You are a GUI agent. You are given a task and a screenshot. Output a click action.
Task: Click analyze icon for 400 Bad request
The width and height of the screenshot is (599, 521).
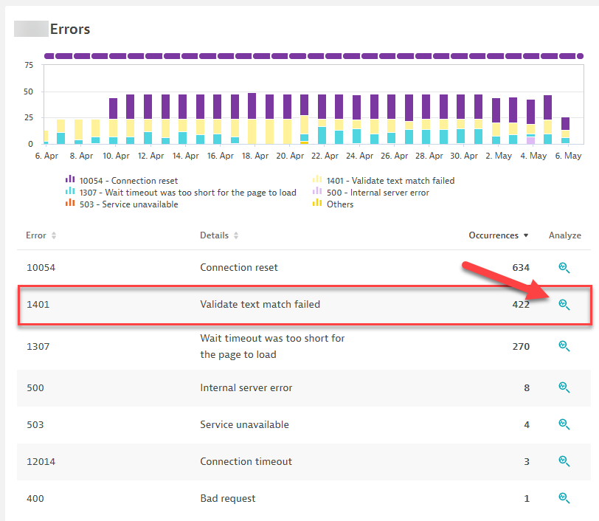[x=564, y=498]
